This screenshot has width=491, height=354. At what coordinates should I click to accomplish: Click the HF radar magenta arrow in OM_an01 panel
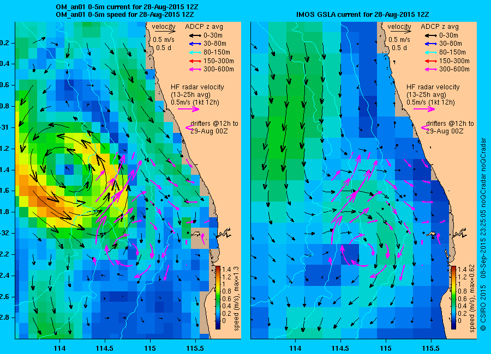(189, 109)
